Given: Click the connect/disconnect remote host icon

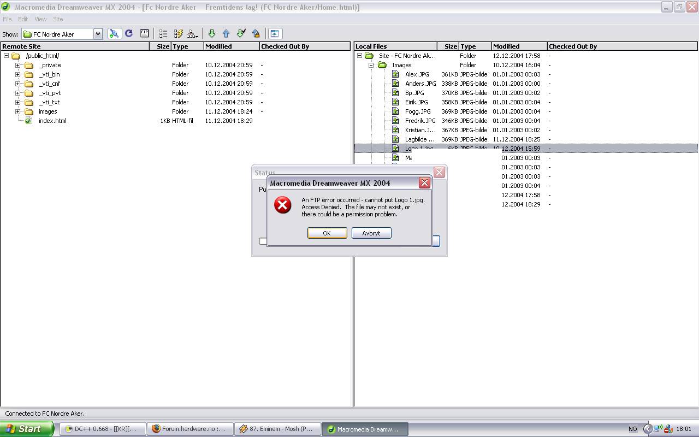Looking at the screenshot, I should [114, 34].
